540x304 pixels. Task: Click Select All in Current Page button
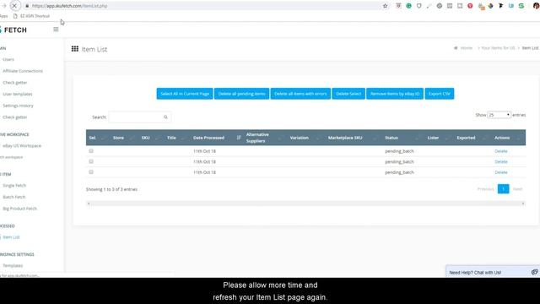[x=185, y=94]
